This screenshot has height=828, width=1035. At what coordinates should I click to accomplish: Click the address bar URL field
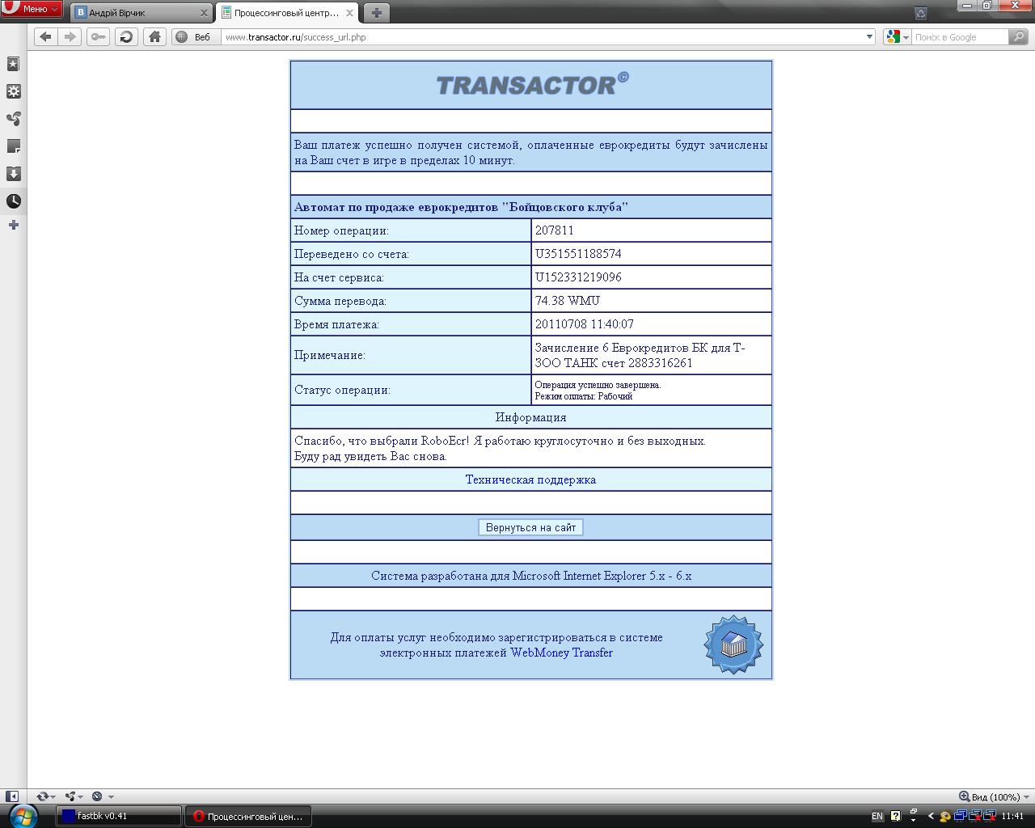coord(542,36)
